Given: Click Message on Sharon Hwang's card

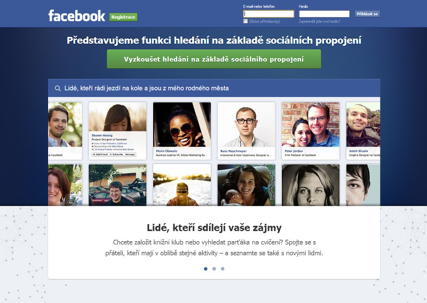Looking at the screenshot, I should 130,154.
